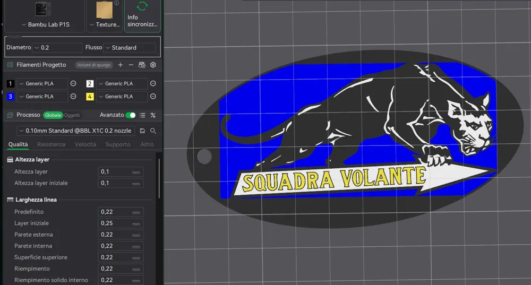This screenshot has width=531, height=285.
Task: Click edit icon beside filament 3
Action: click(x=73, y=97)
